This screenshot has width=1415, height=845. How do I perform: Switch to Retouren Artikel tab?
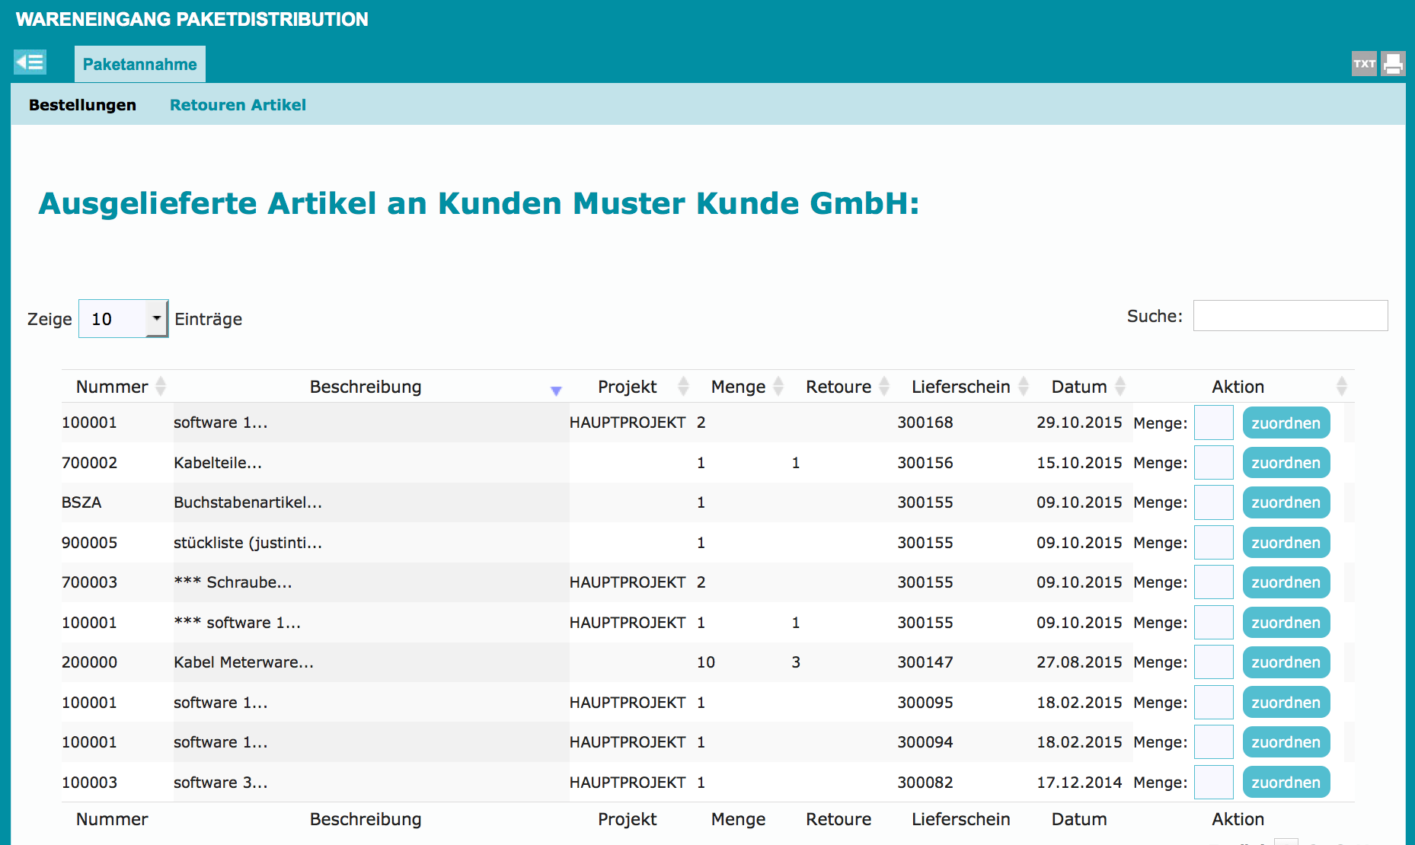(x=238, y=105)
